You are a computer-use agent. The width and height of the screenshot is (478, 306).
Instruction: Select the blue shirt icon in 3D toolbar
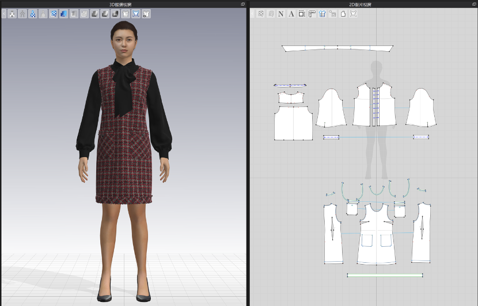coord(136,14)
